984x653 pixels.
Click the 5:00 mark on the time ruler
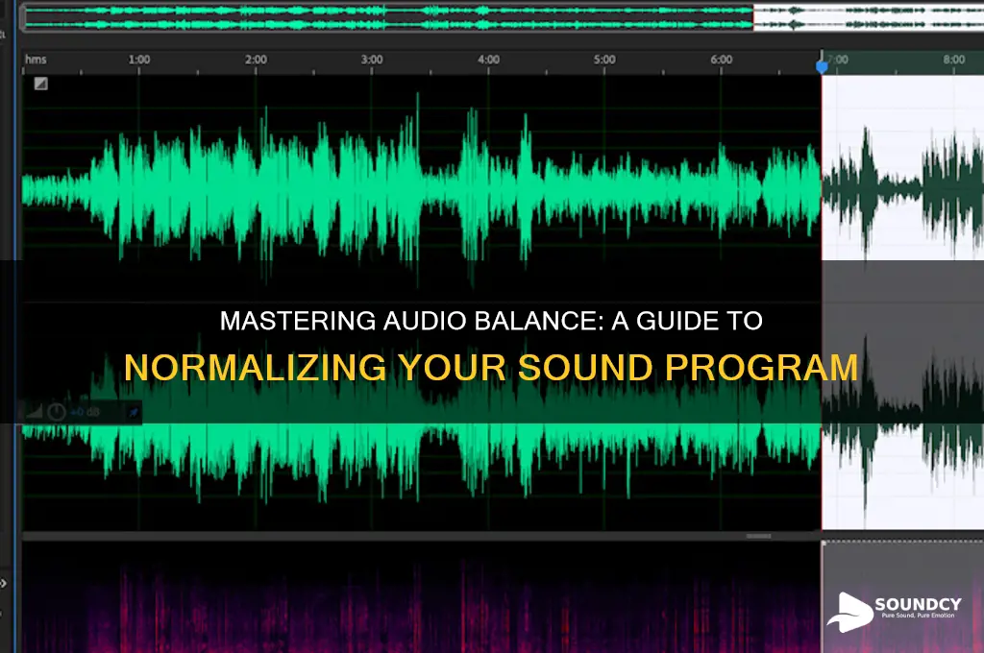point(605,60)
